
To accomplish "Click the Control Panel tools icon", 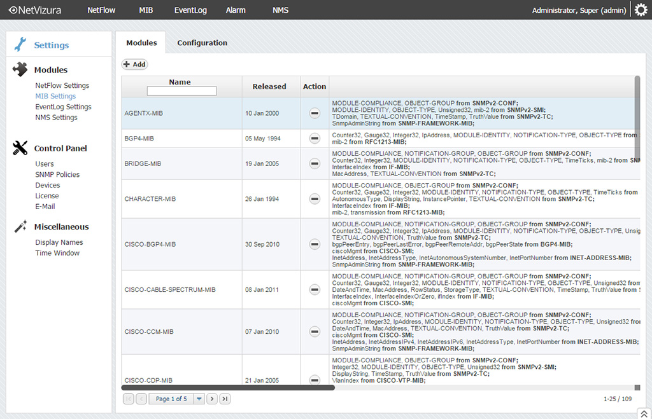I will click(20, 148).
